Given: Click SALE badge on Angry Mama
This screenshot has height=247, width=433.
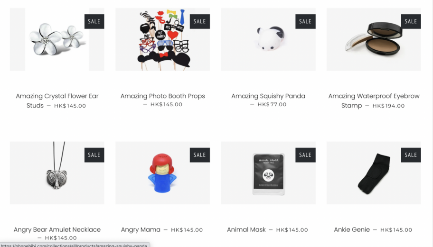Looking at the screenshot, I should click(200, 155).
